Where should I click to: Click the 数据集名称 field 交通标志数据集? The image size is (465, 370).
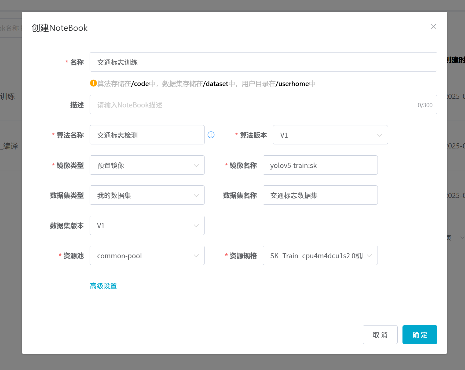click(x=320, y=195)
